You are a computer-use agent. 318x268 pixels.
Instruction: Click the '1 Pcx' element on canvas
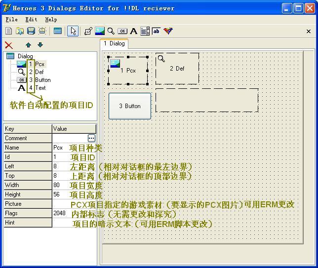[x=128, y=71]
